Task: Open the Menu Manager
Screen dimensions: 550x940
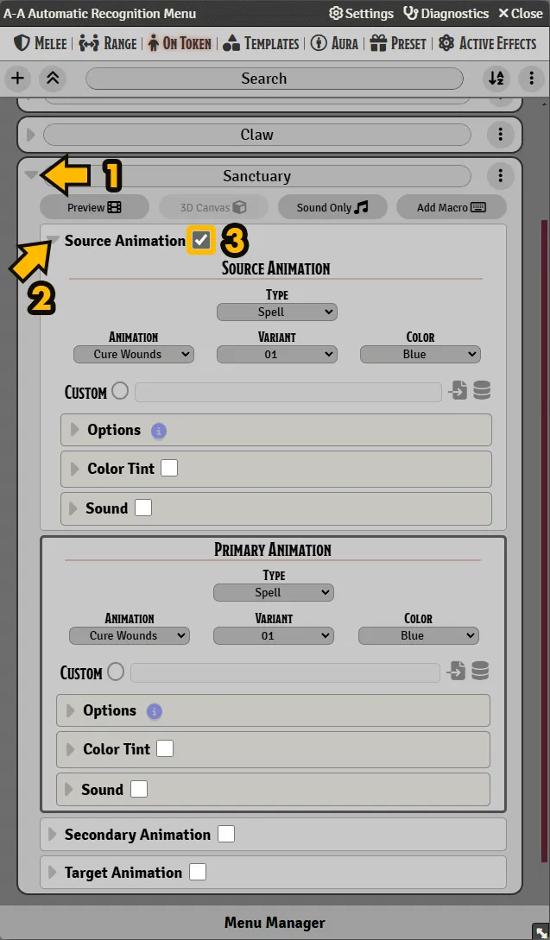Action: [x=275, y=923]
